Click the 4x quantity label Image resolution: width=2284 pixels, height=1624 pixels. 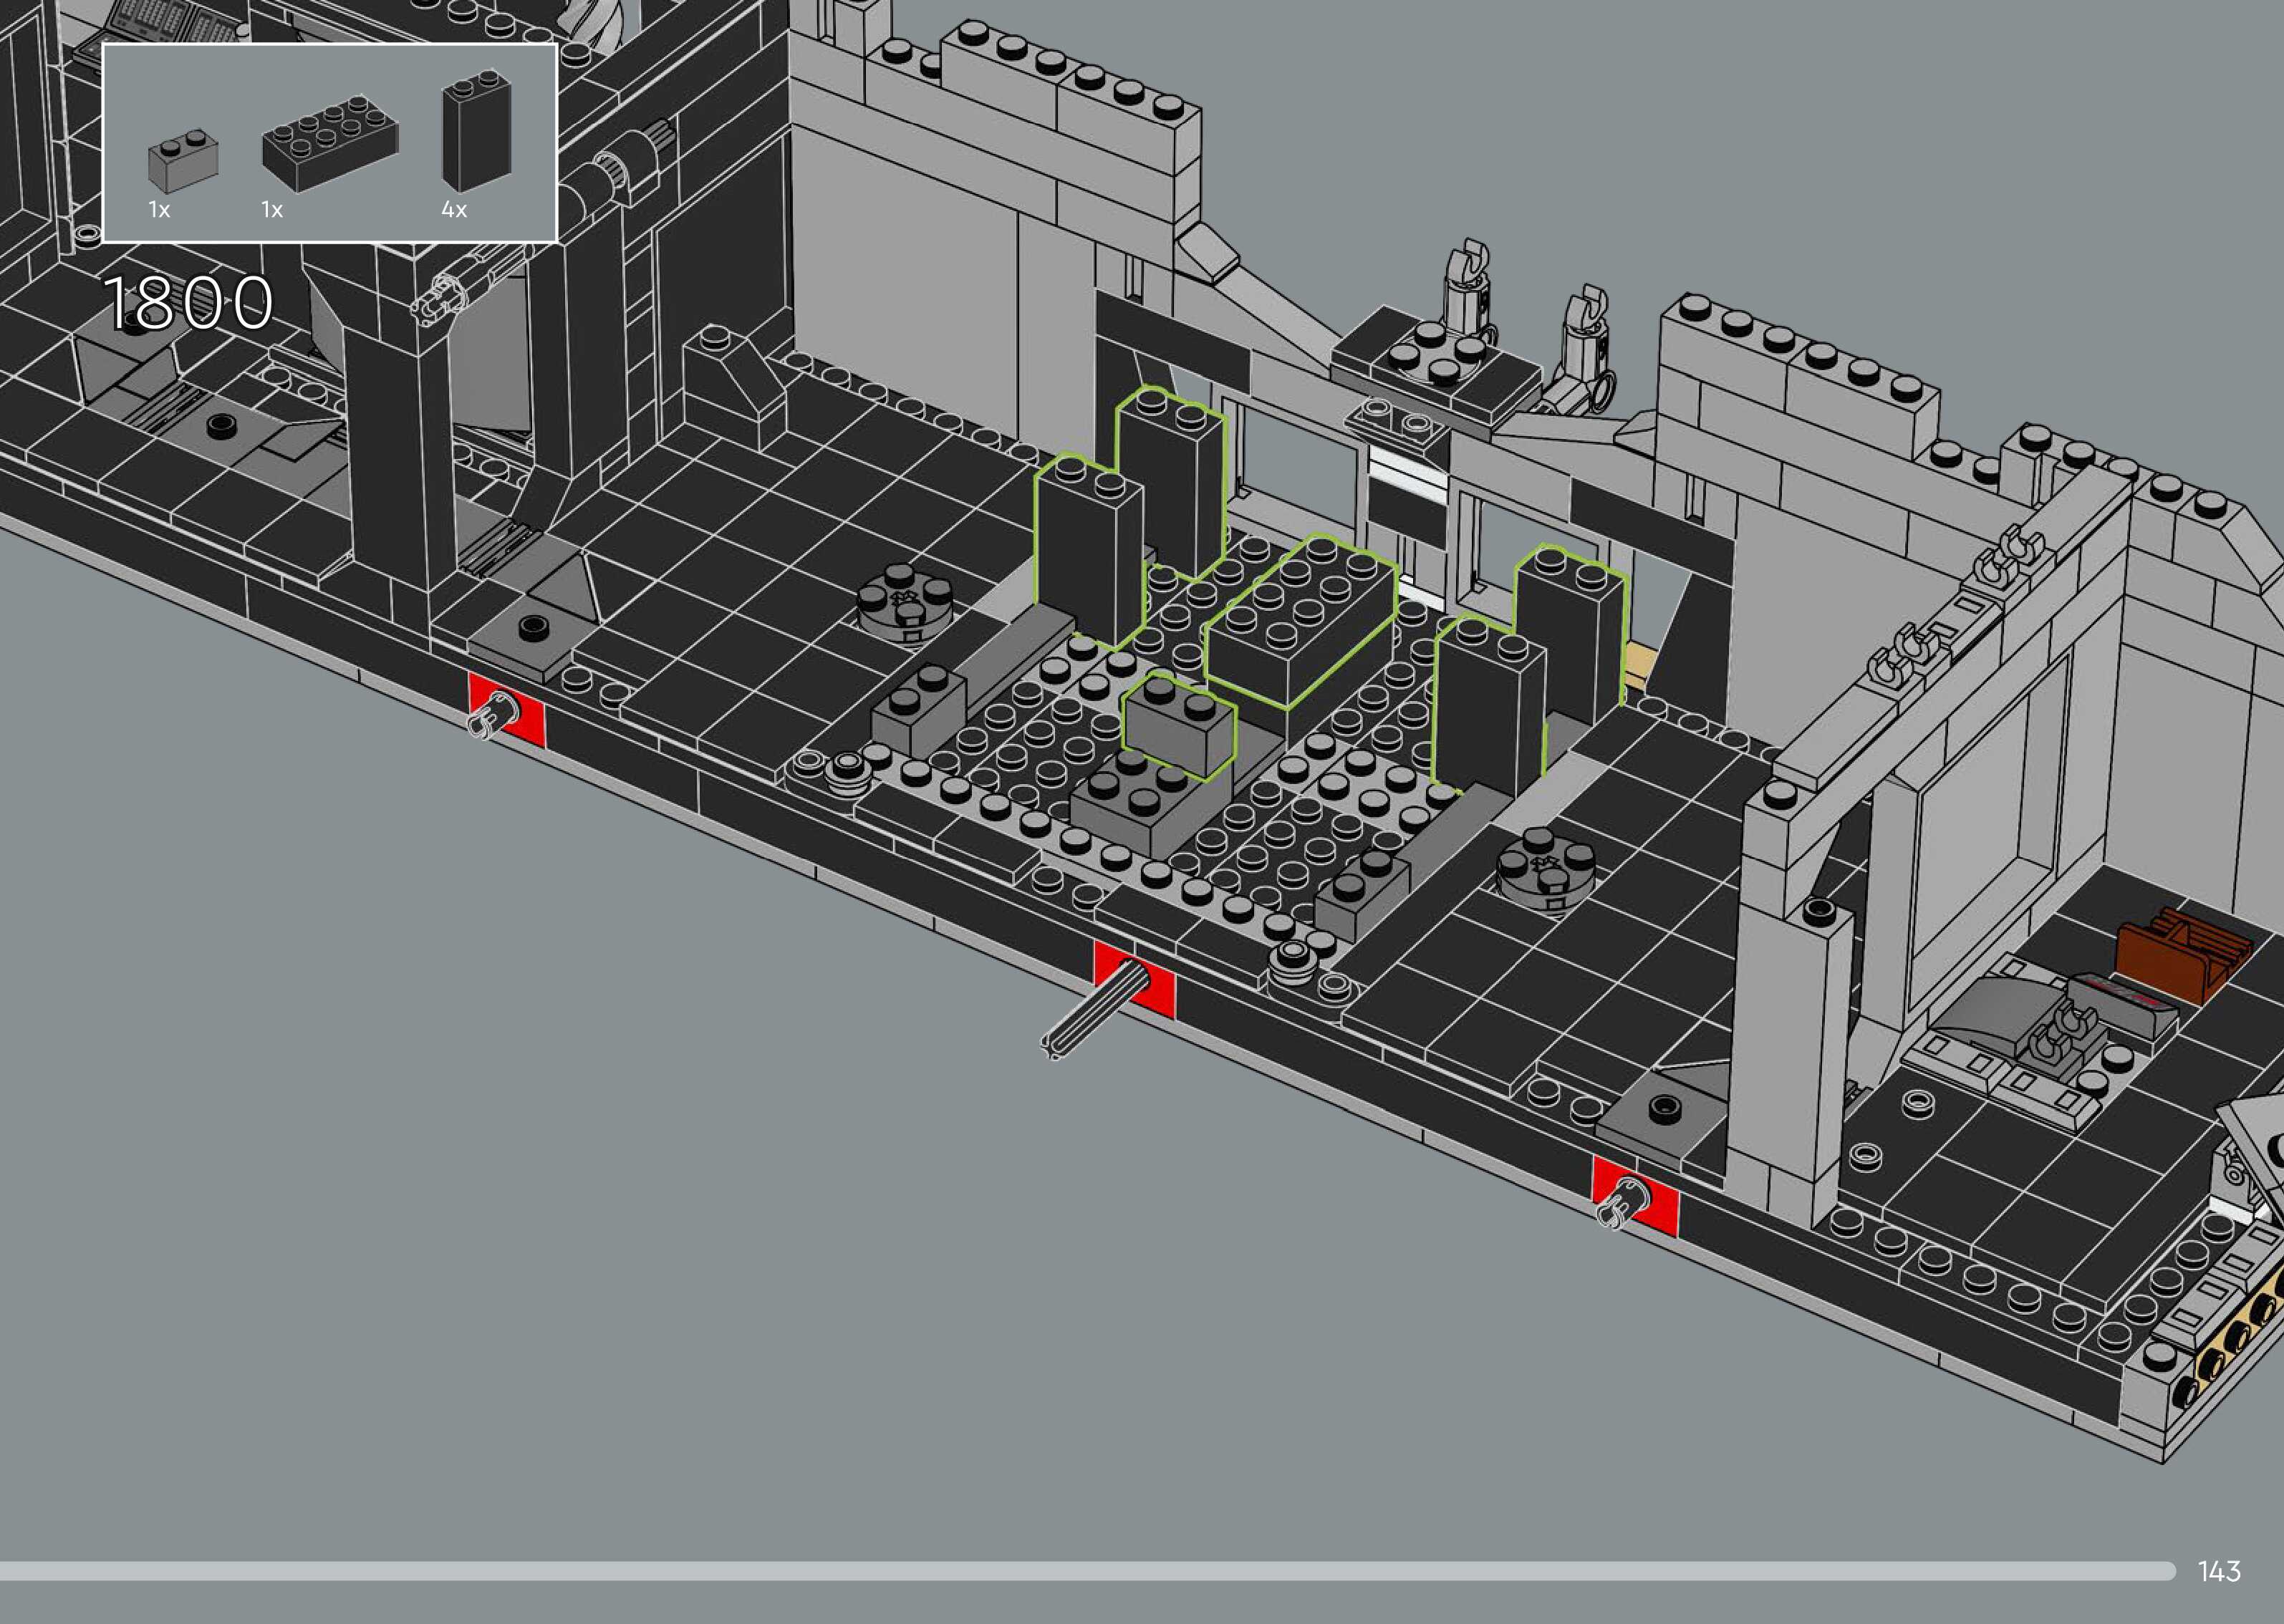(x=454, y=210)
